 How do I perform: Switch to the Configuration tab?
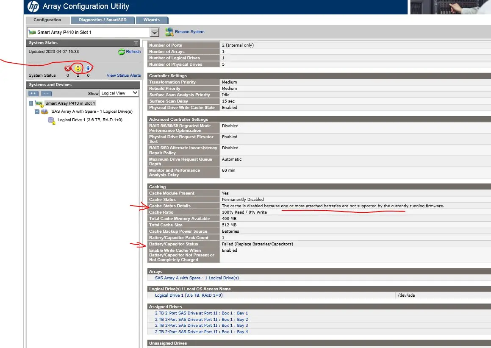47,20
